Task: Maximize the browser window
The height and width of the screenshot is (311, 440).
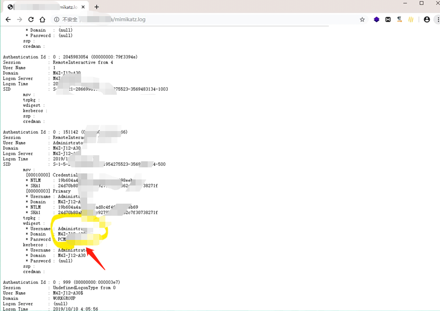Action: (421, 4)
